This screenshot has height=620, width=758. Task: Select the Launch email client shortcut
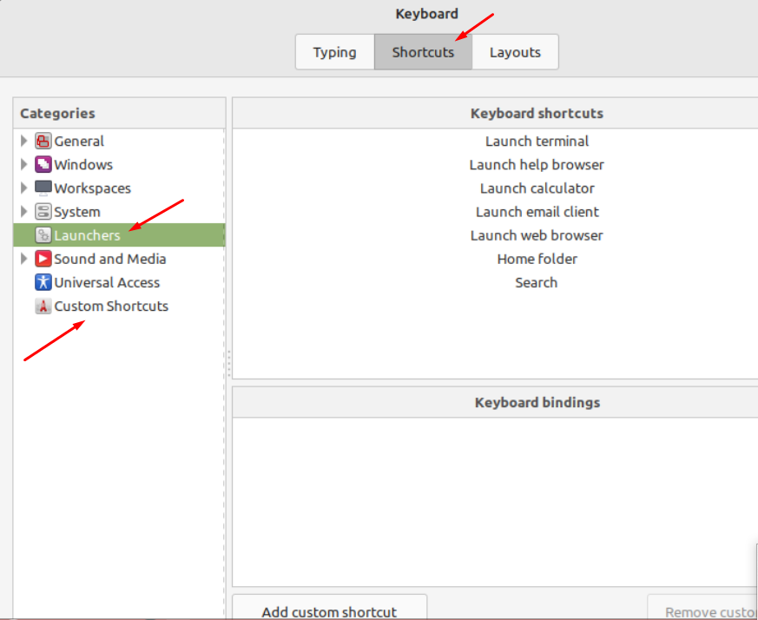click(537, 212)
